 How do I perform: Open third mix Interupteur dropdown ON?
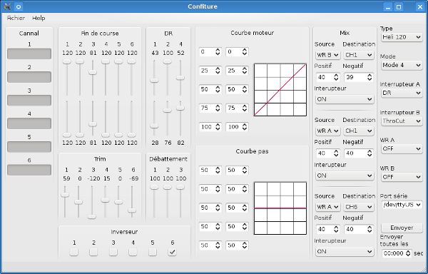(345, 251)
